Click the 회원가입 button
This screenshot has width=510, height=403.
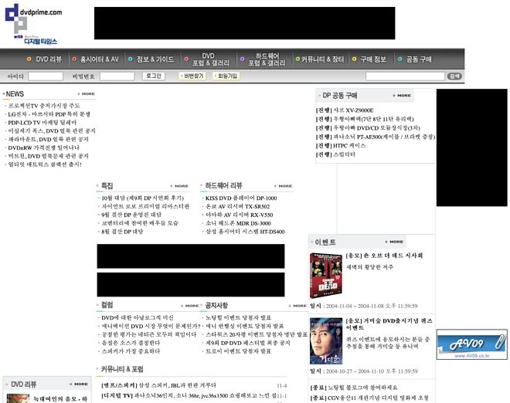click(226, 76)
